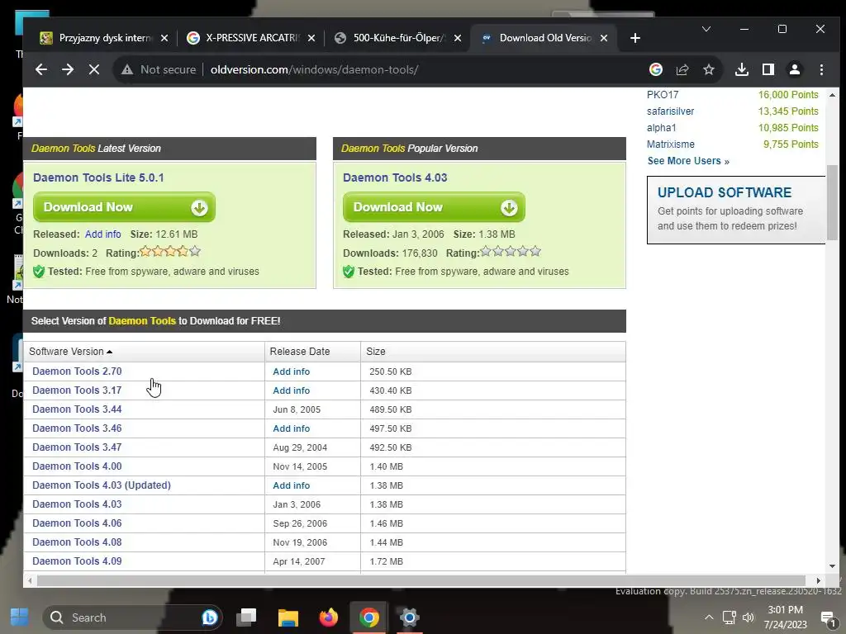Screen dimensions: 846x634
Task: Switch to Przyjazny dysk internetowy tab
Action: pos(102,38)
